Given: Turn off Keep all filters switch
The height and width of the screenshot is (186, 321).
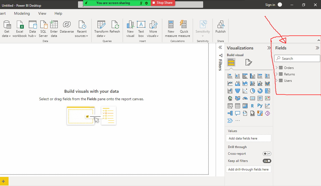Looking at the screenshot, I should pos(267,161).
